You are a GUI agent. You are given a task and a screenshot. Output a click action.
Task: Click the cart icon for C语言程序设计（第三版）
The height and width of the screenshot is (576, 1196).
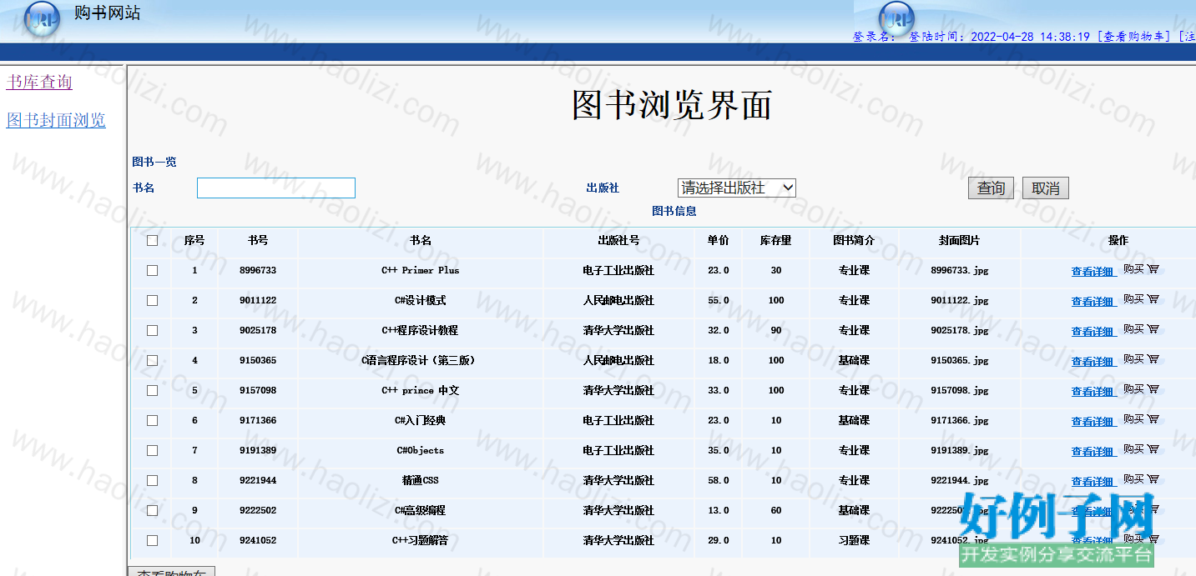click(1153, 359)
